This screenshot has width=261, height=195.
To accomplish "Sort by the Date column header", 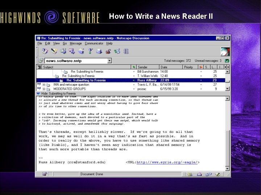I will point(171,67).
